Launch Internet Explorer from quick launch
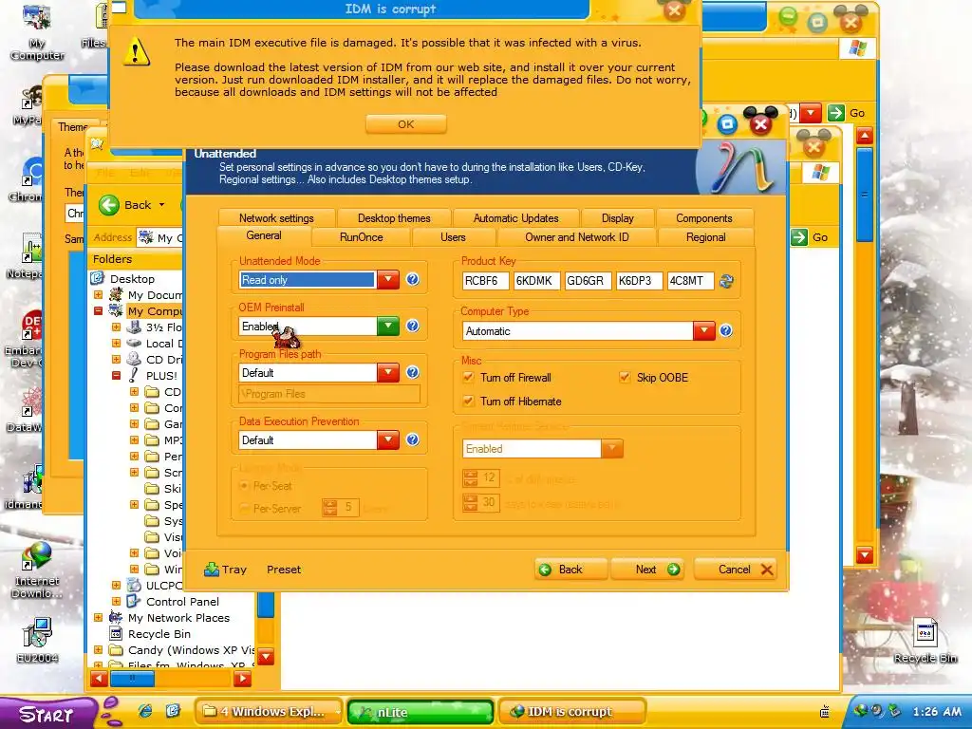Image resolution: width=972 pixels, height=729 pixels. coord(145,711)
